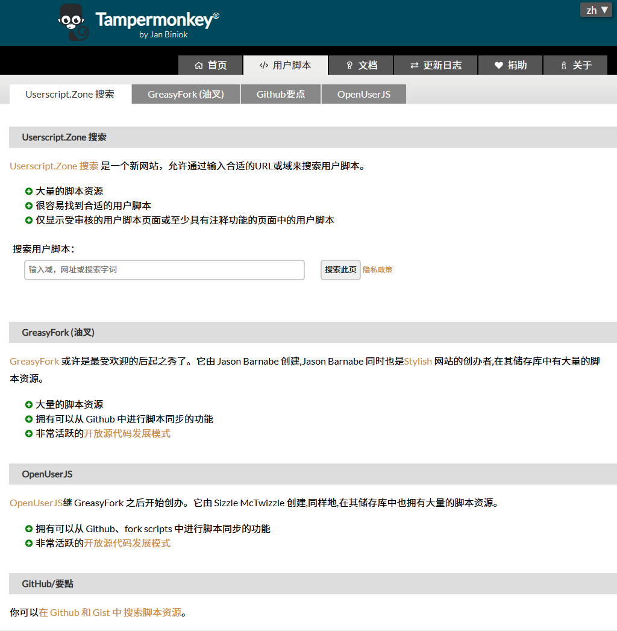Open the zh language dropdown
The width and height of the screenshot is (617, 631).
coord(596,10)
